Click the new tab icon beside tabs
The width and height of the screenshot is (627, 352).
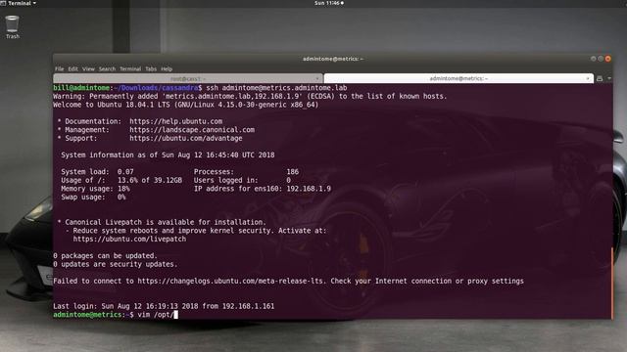pyautogui.click(x=600, y=78)
